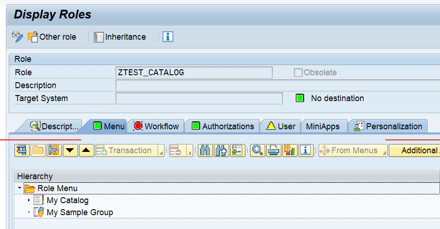The height and width of the screenshot is (229, 440).
Task: Open the User tab
Action: tap(281, 127)
